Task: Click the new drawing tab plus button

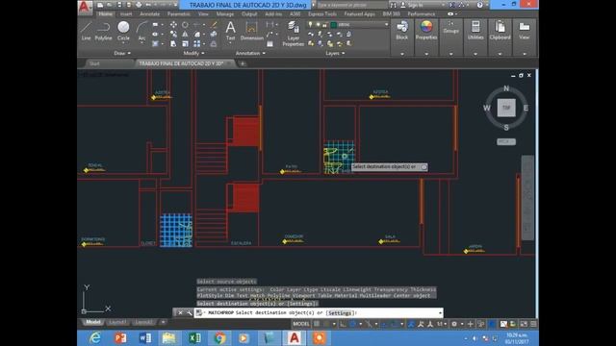Action: point(243,63)
